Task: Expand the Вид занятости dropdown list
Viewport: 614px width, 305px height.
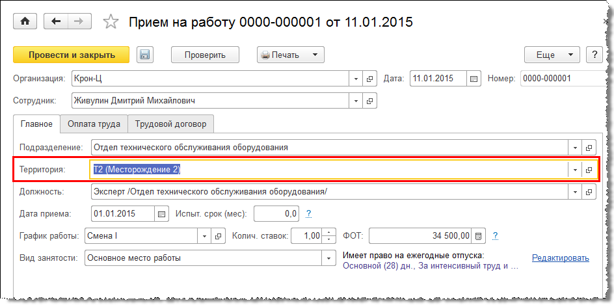Action: pyautogui.click(x=328, y=258)
